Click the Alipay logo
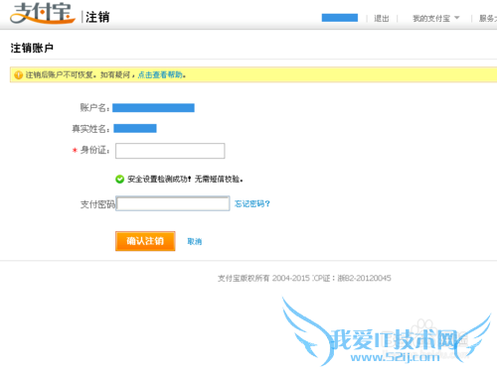The width and height of the screenshot is (497, 372). (43, 13)
